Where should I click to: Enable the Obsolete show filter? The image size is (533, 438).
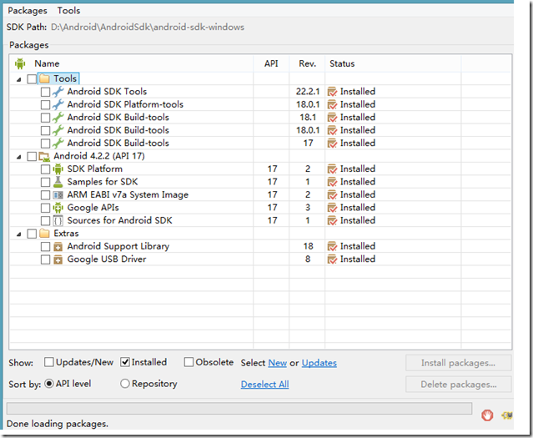tap(189, 362)
